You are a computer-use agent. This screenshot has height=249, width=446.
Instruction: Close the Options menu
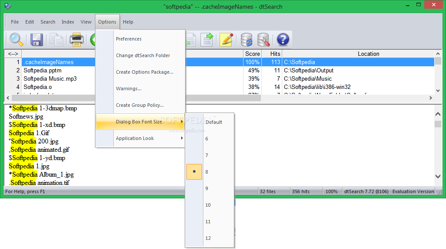107,22
